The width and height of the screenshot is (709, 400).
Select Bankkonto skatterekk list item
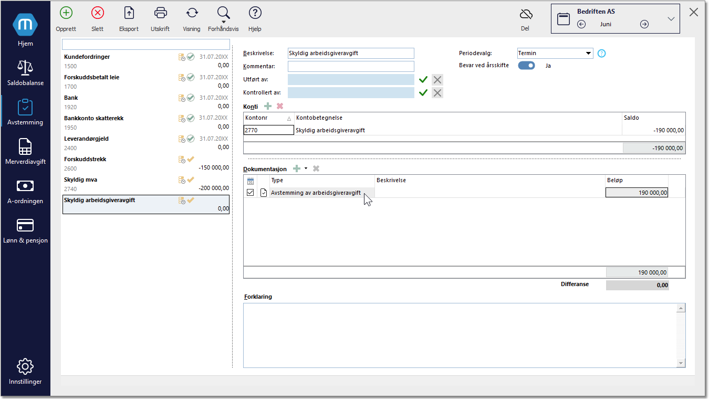146,123
